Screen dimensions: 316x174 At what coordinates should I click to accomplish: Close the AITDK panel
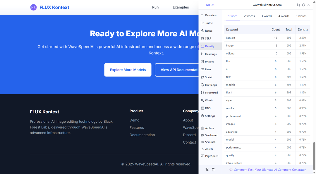click(309, 5)
